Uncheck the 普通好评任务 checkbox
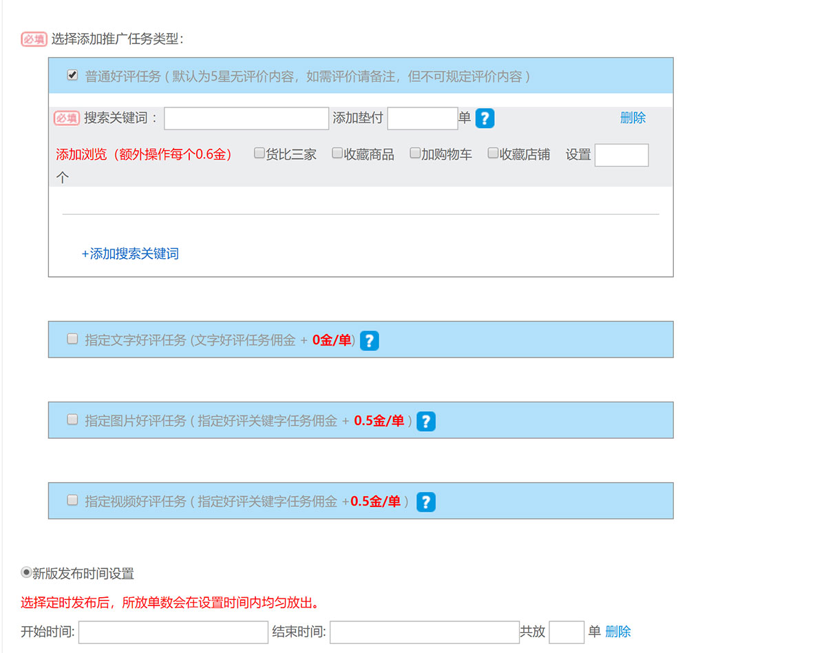This screenshot has width=826, height=653. tap(72, 76)
